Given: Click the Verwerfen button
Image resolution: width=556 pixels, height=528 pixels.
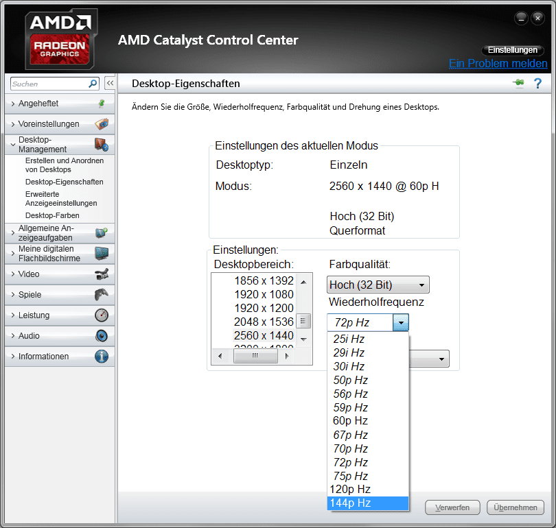Looking at the screenshot, I should click(x=452, y=507).
